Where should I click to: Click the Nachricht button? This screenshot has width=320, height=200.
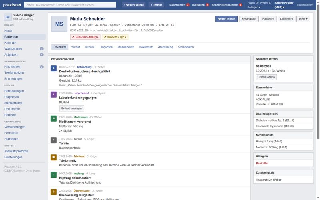(268, 19)
